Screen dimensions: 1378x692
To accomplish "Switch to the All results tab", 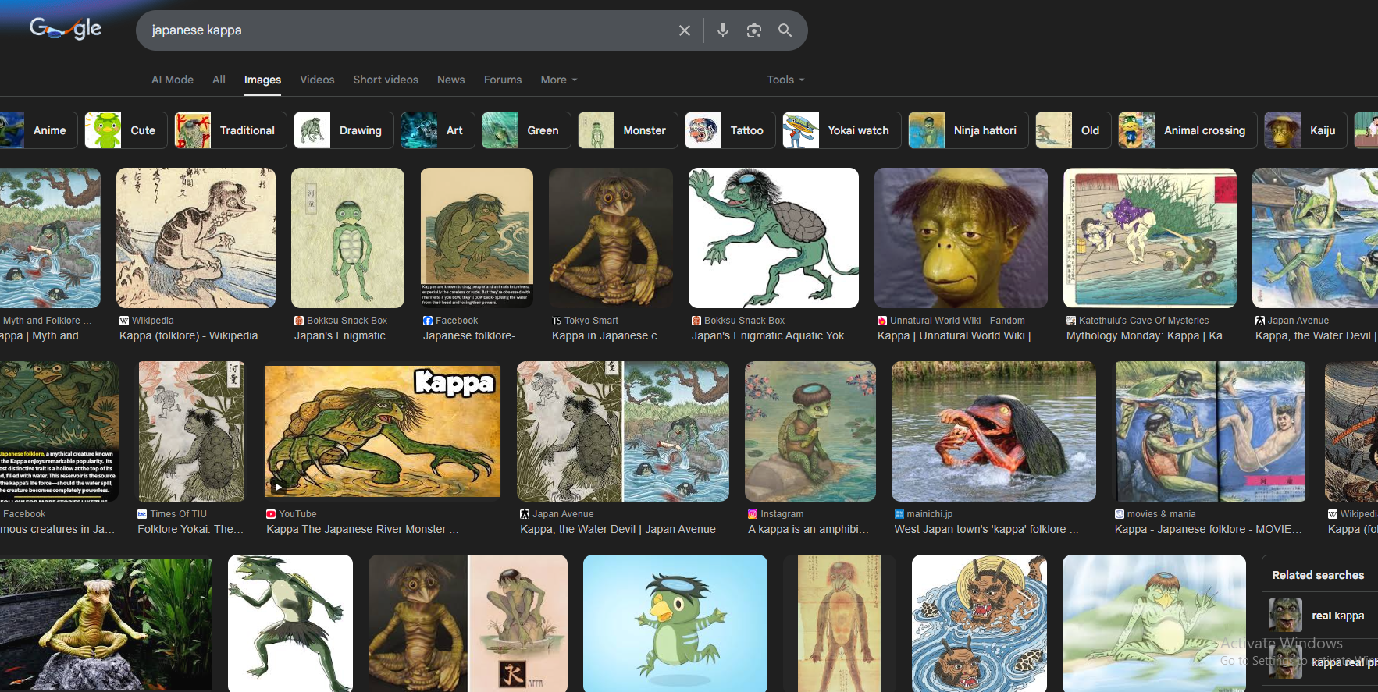I will coord(219,80).
